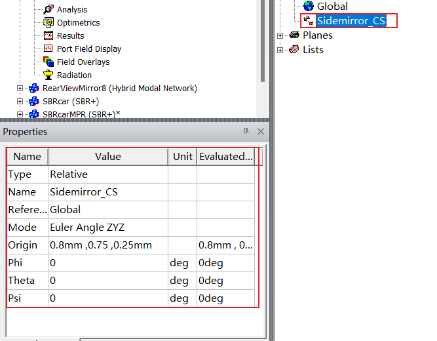437x341 pixels.
Task: Edit the Theta value field
Action: (x=108, y=281)
